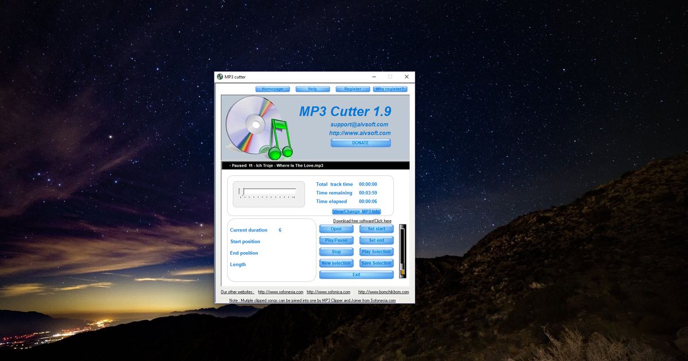Set end position of the cut
688x361 pixels.
click(x=376, y=241)
